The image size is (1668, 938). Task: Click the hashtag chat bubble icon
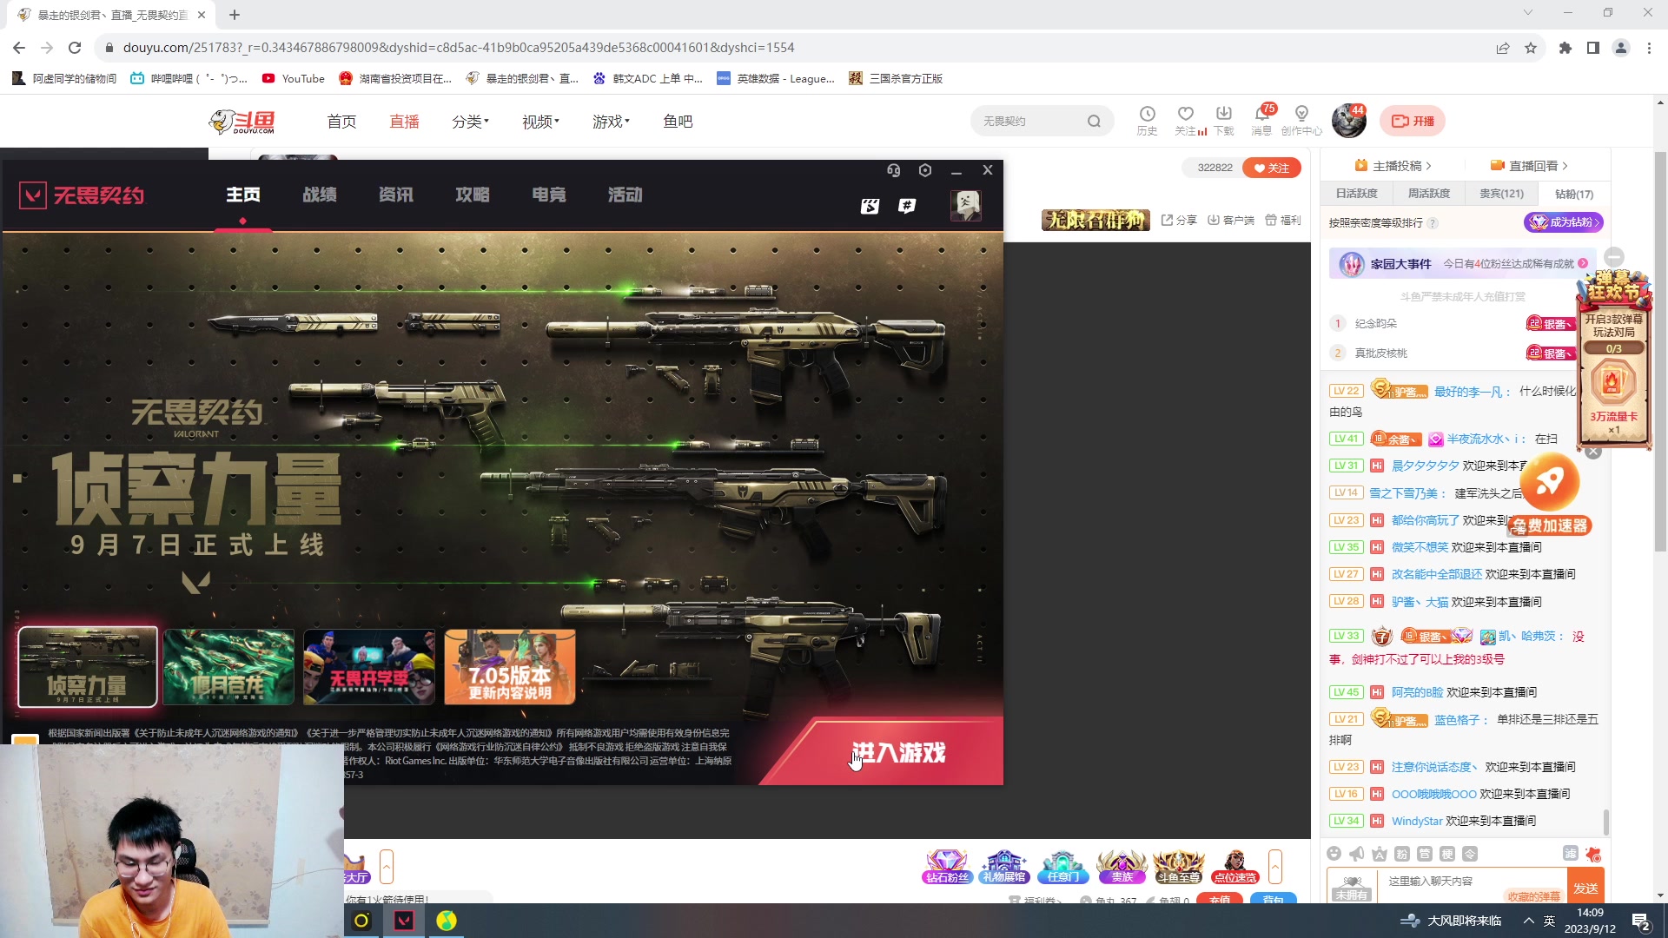click(907, 206)
